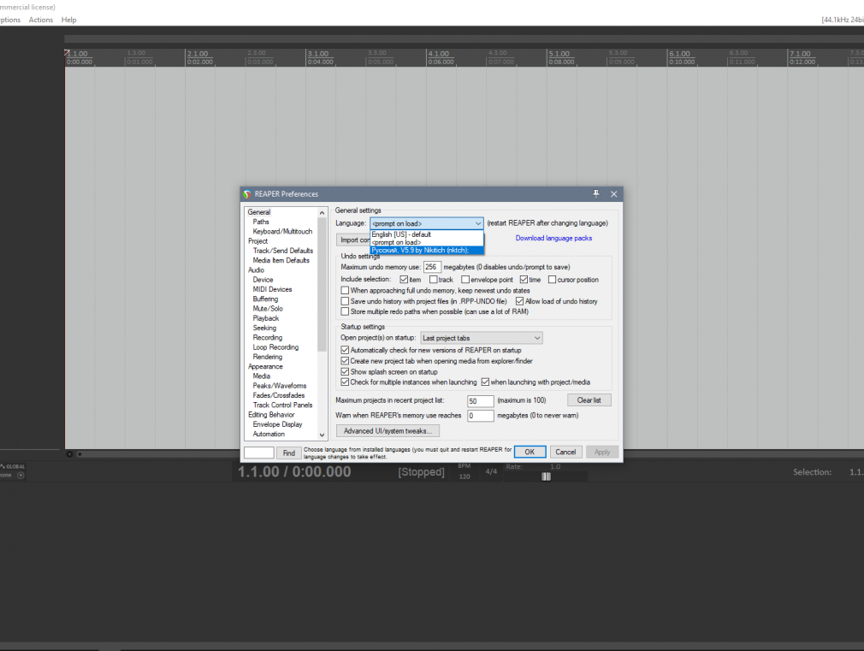The height and width of the screenshot is (651, 864).
Task: Open the 'Open project(s) on startup' dropdown
Action: [481, 338]
